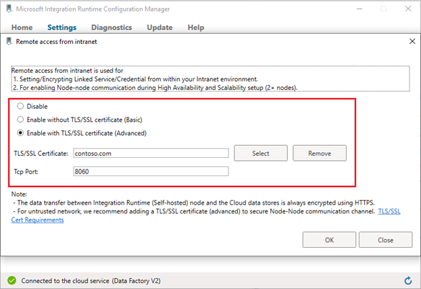
Task: Click the Integration Runtime app icon in title bar
Action: pyautogui.click(x=9, y=9)
